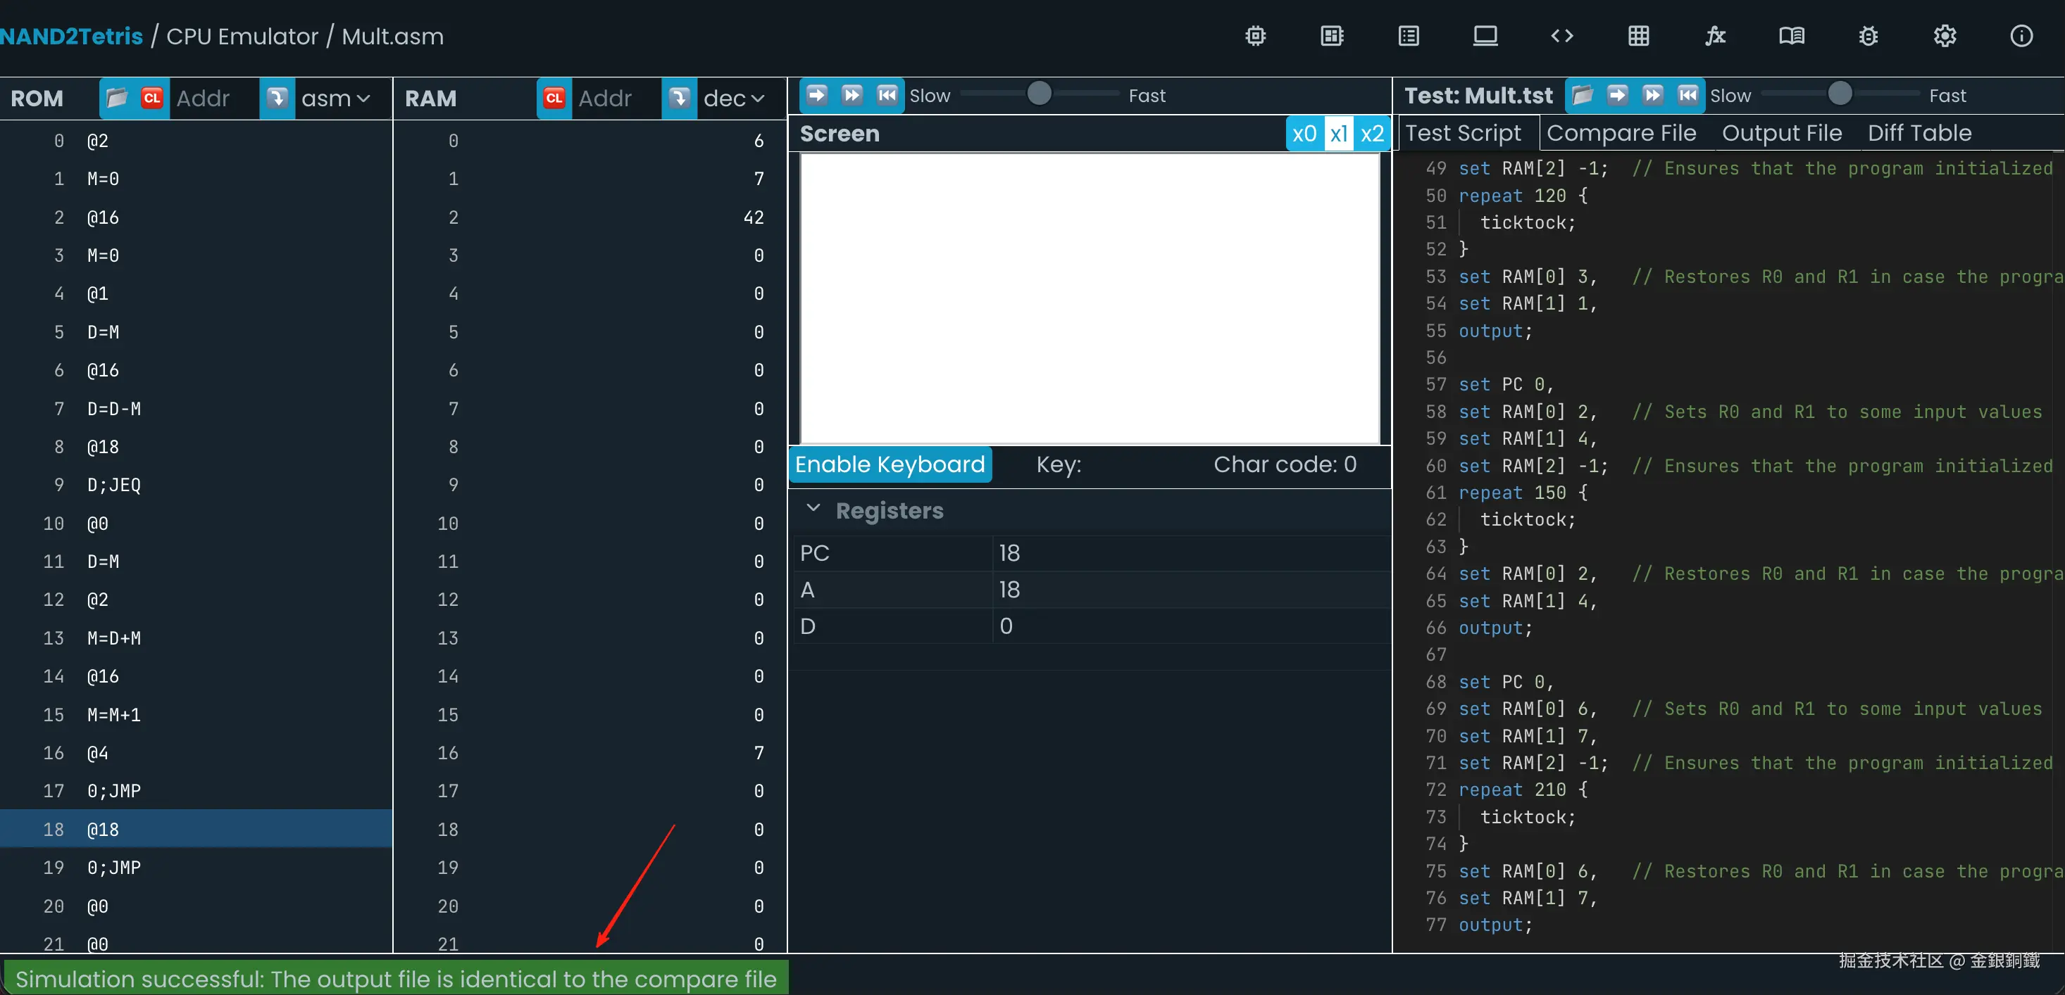Image resolution: width=2065 pixels, height=995 pixels.
Task: Open the settings gear icon
Action: [x=1945, y=36]
